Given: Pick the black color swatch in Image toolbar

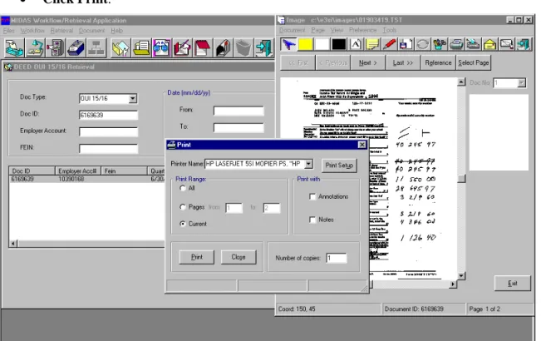Looking at the screenshot, I should 339,44.
